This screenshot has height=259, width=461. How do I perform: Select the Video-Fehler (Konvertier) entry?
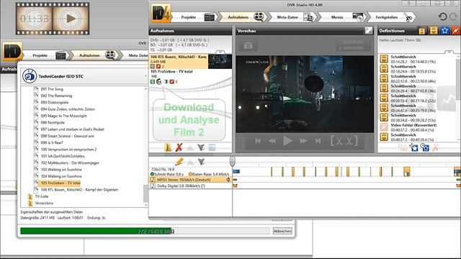pyautogui.click(x=418, y=127)
